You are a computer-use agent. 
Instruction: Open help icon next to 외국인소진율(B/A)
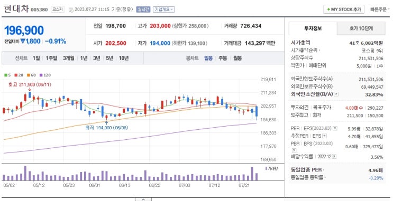point(336,94)
